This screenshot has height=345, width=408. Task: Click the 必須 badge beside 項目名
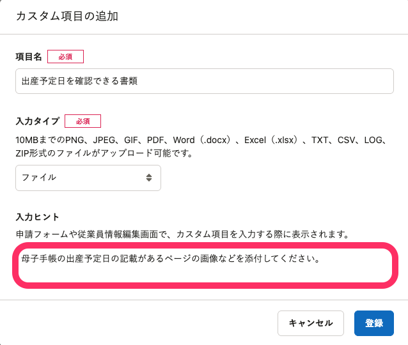65,57
